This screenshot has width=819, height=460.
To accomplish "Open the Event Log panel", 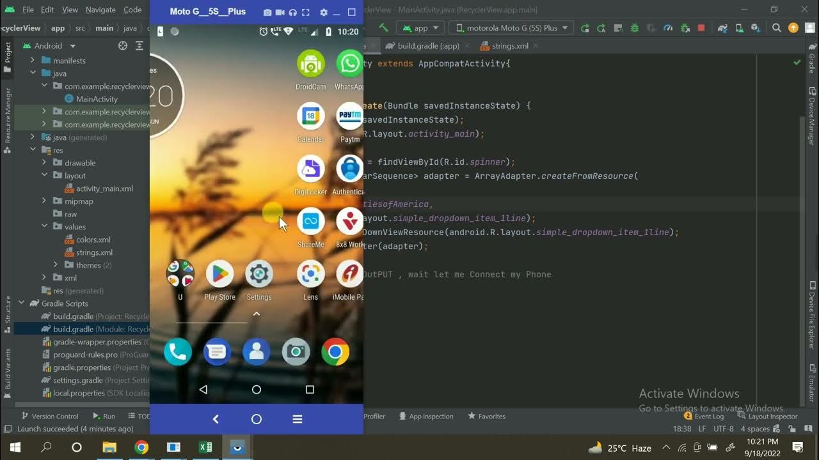I will tap(704, 416).
